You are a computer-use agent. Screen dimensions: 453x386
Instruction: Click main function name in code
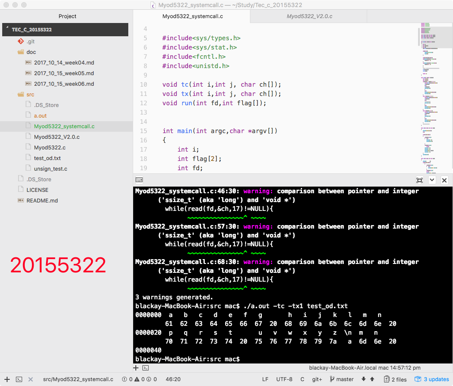pyautogui.click(x=184, y=131)
